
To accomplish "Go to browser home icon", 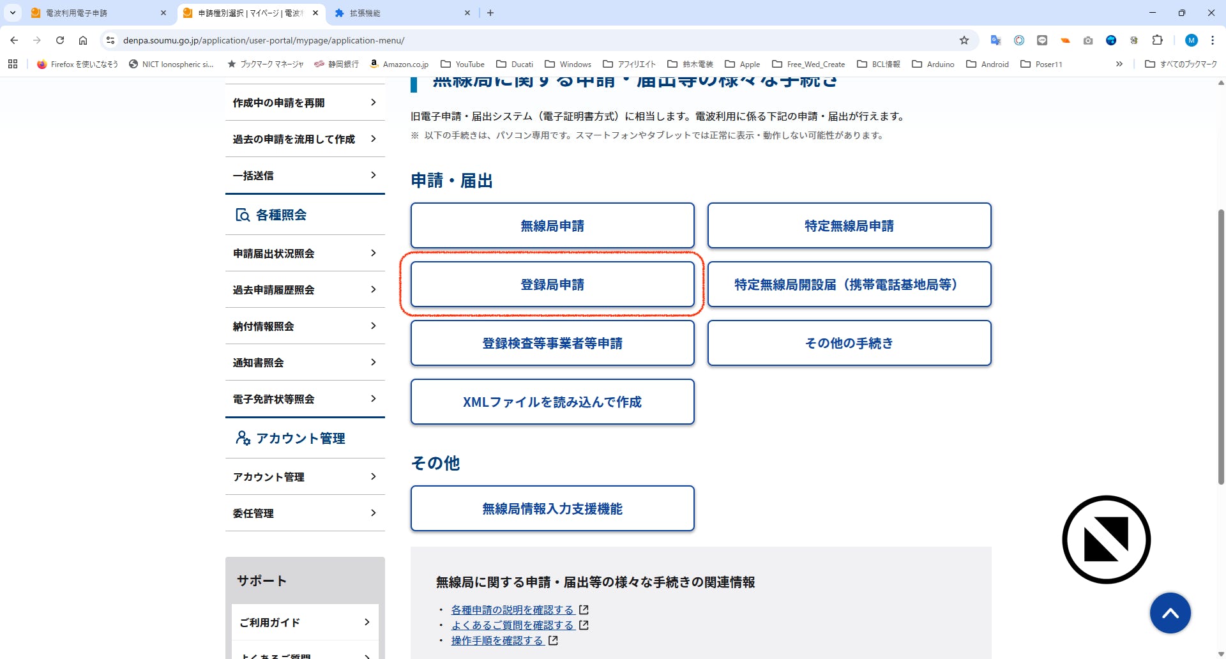I will [83, 40].
